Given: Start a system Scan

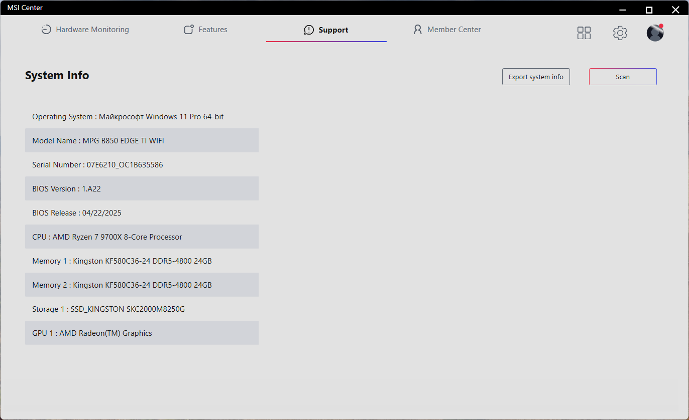Looking at the screenshot, I should pyautogui.click(x=623, y=77).
